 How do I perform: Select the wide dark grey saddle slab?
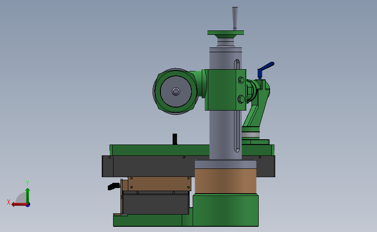pos(154,166)
